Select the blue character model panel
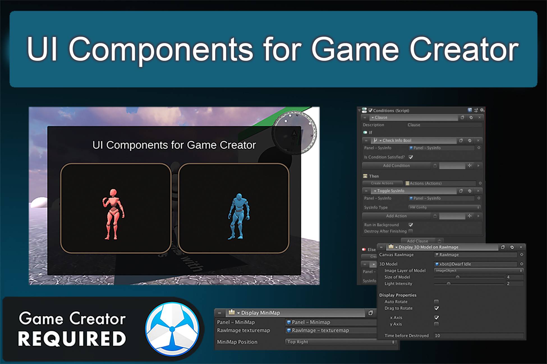 [234, 208]
